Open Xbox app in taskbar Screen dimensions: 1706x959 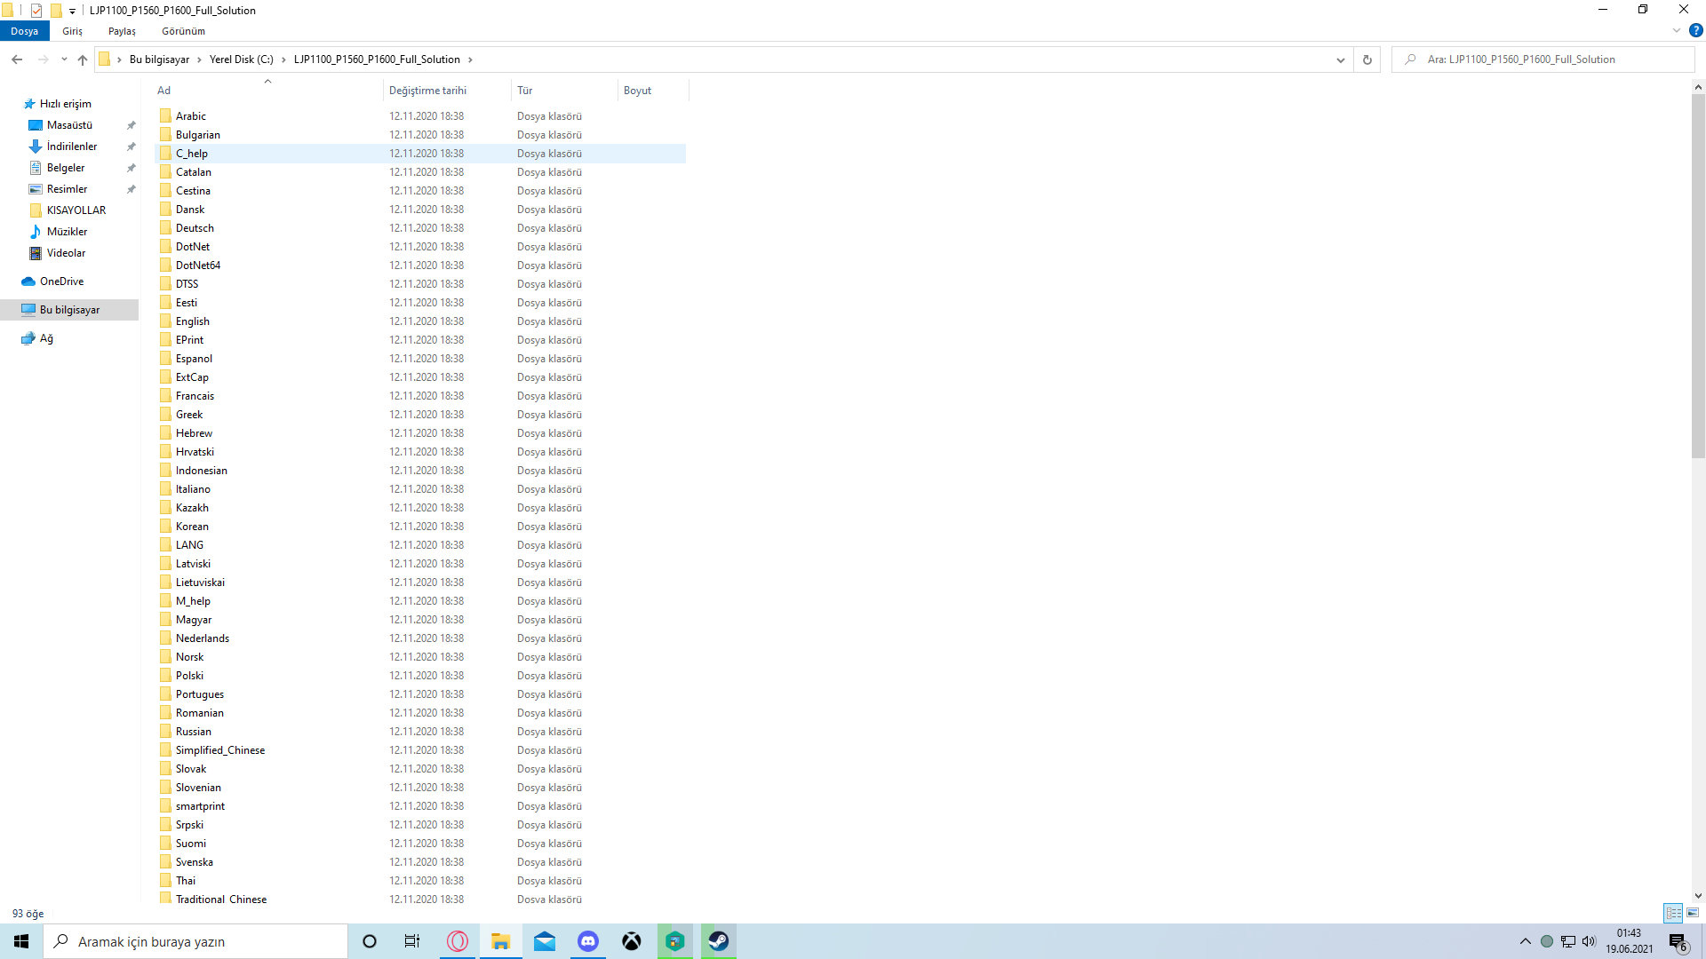pos(632,941)
